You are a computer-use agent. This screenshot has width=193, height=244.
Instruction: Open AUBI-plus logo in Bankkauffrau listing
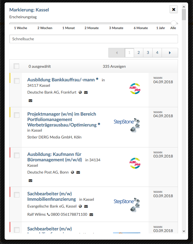click(x=135, y=89)
